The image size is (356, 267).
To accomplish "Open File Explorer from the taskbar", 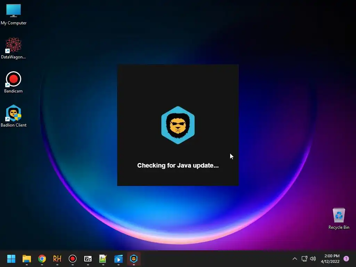I will tap(26, 259).
